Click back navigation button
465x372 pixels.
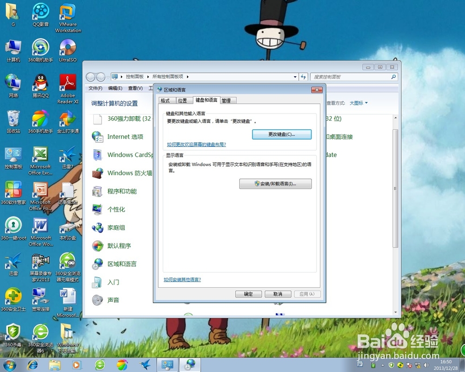[91, 77]
